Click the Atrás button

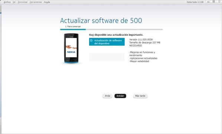pyautogui.click(x=107, y=96)
